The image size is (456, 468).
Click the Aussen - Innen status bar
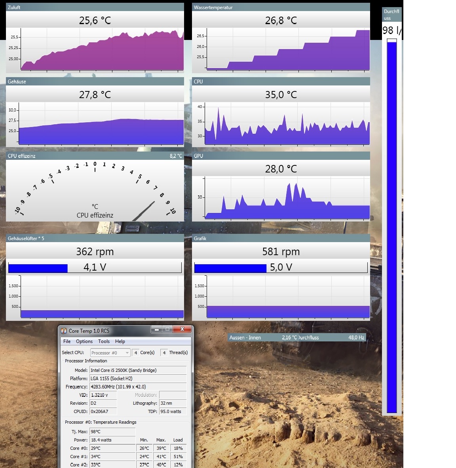pyautogui.click(x=296, y=337)
